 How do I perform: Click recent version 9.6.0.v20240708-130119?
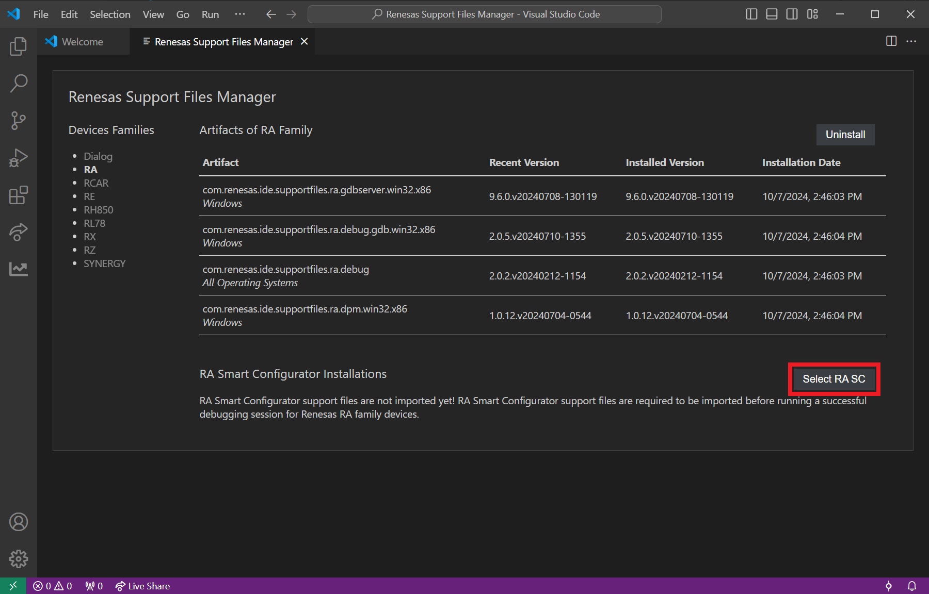pos(543,196)
